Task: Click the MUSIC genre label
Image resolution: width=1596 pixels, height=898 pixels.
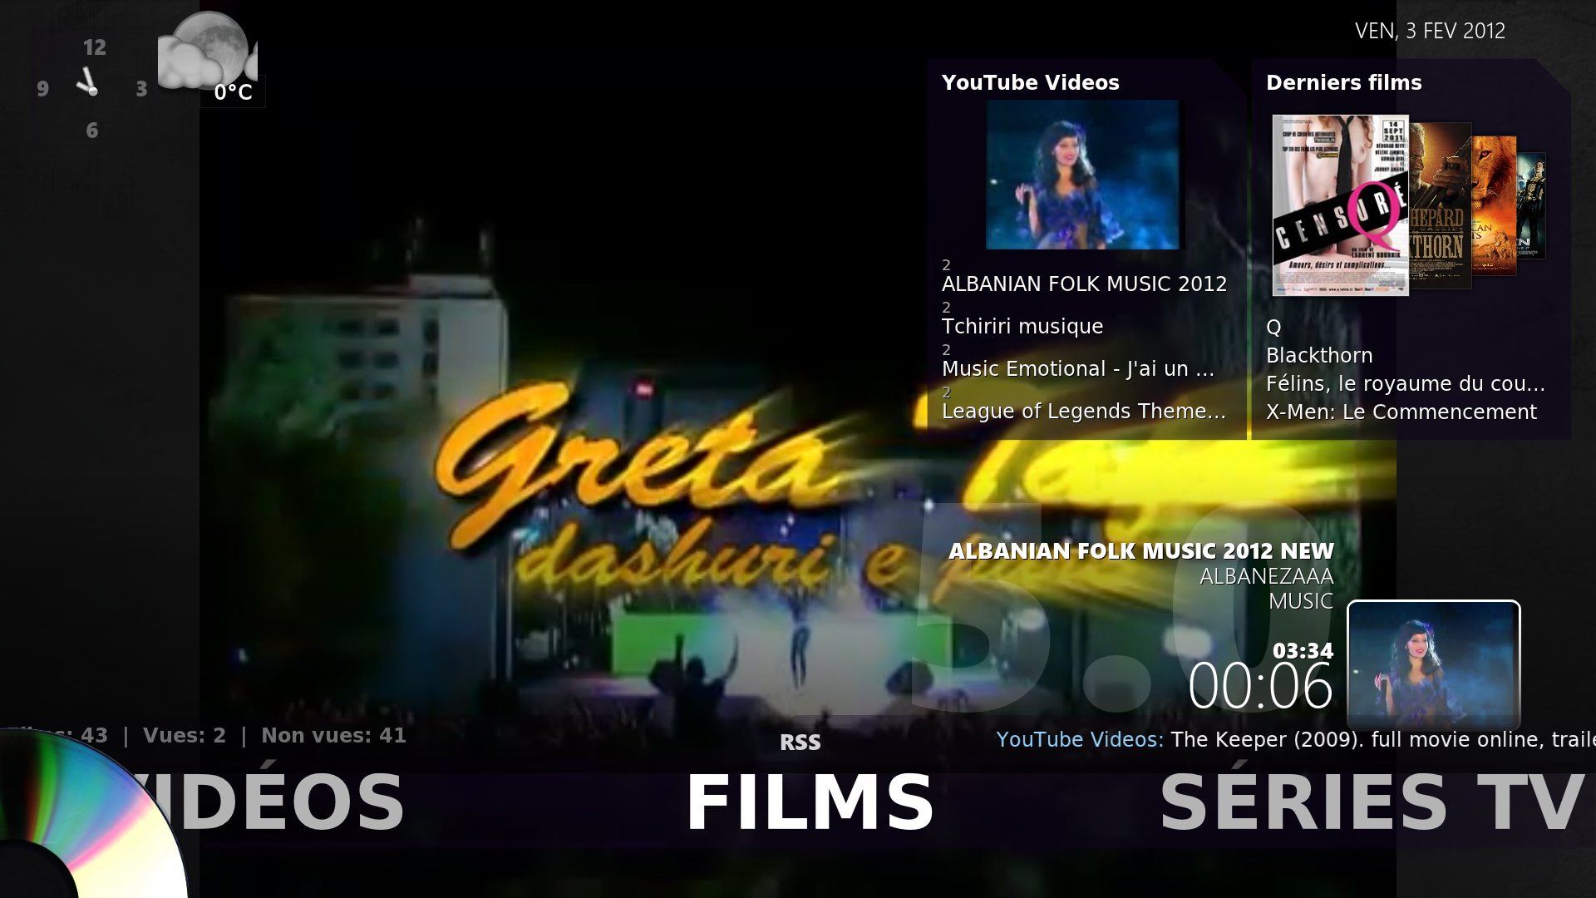Action: coord(1301,601)
